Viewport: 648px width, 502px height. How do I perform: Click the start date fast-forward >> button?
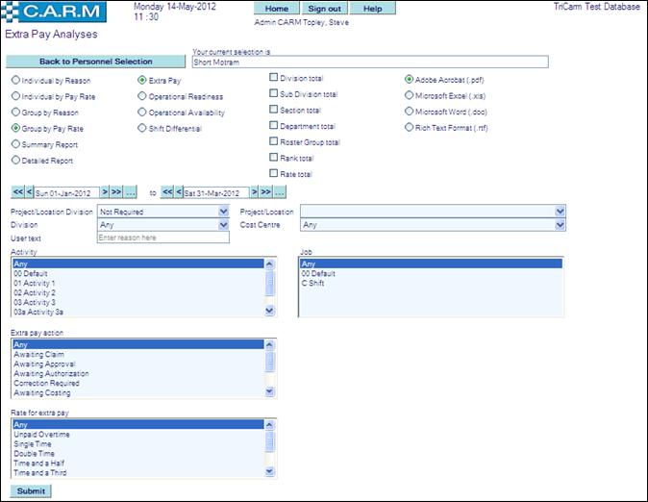point(117,192)
